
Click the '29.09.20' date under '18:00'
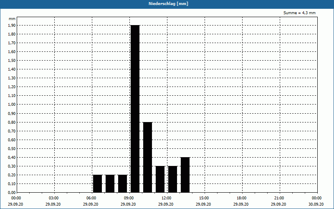(241, 204)
